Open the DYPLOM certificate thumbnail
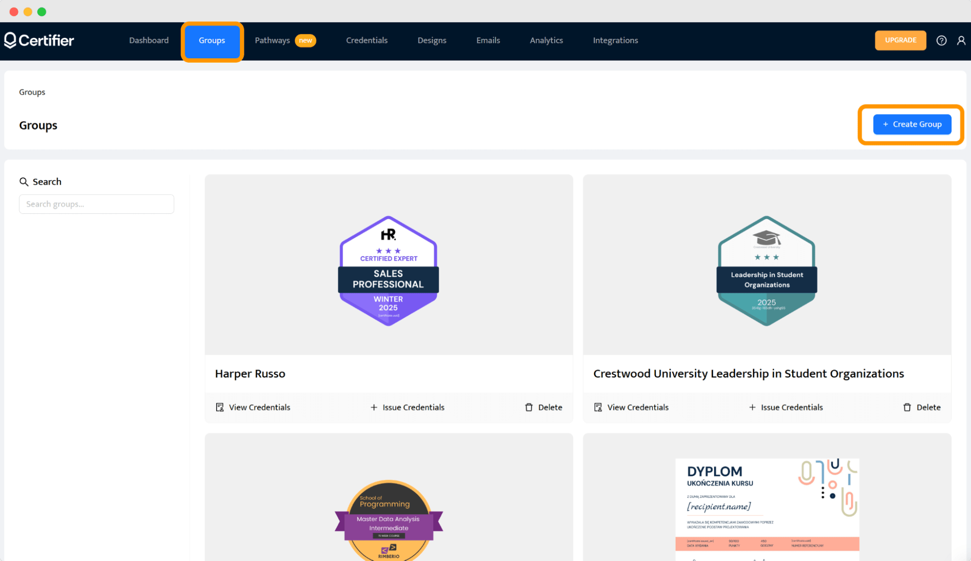Viewport: 971px width, 561px height. point(767,509)
